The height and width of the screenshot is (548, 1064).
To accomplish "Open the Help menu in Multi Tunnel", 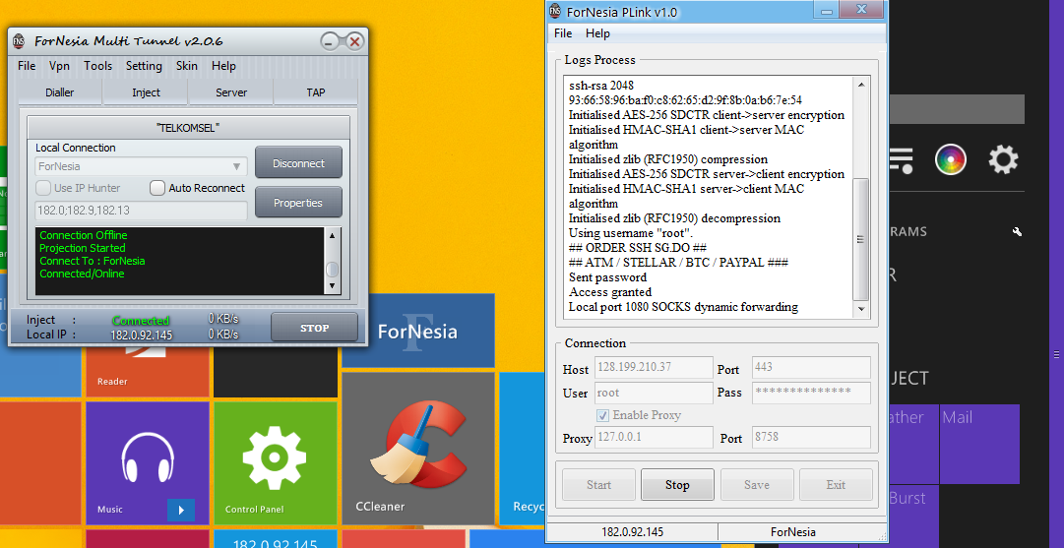I will (224, 66).
